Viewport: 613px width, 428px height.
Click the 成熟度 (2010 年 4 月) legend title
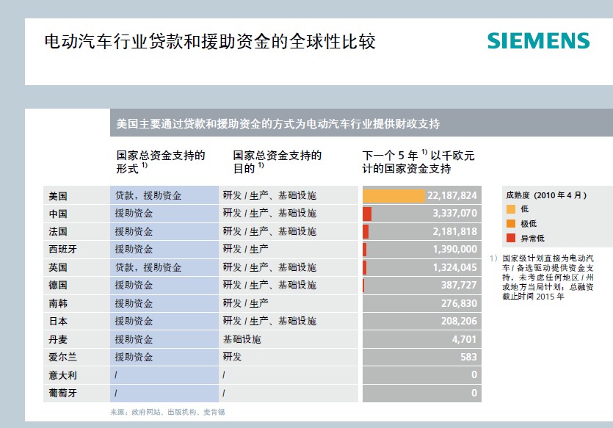pyautogui.click(x=546, y=195)
